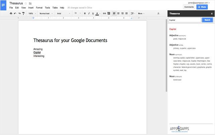Open the Edit menu

pos(17,8)
